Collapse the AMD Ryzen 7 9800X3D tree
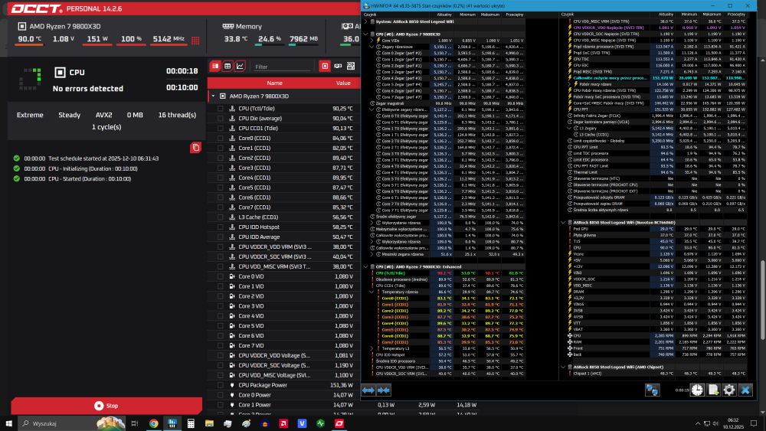The width and height of the screenshot is (766, 431). pos(212,96)
